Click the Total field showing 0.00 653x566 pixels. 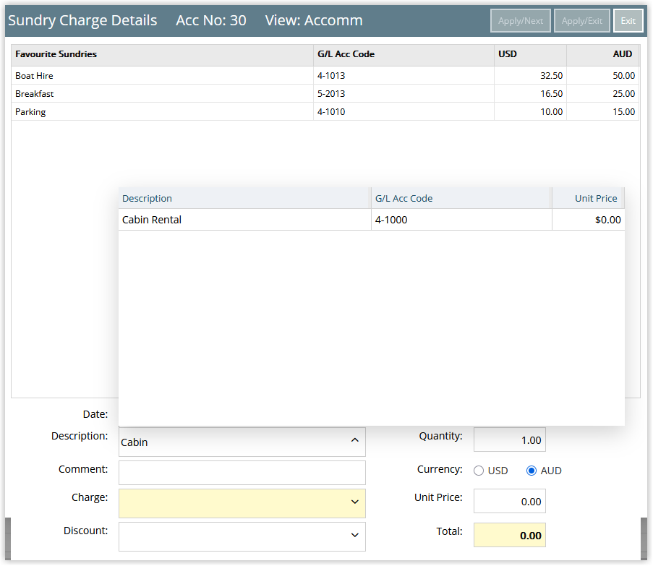click(510, 535)
